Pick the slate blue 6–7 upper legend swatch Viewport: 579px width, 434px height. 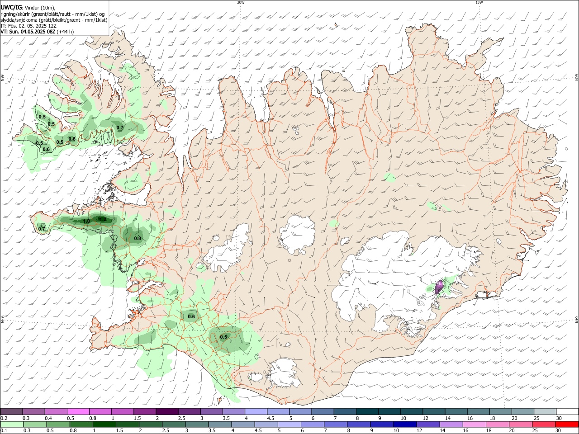323,411
